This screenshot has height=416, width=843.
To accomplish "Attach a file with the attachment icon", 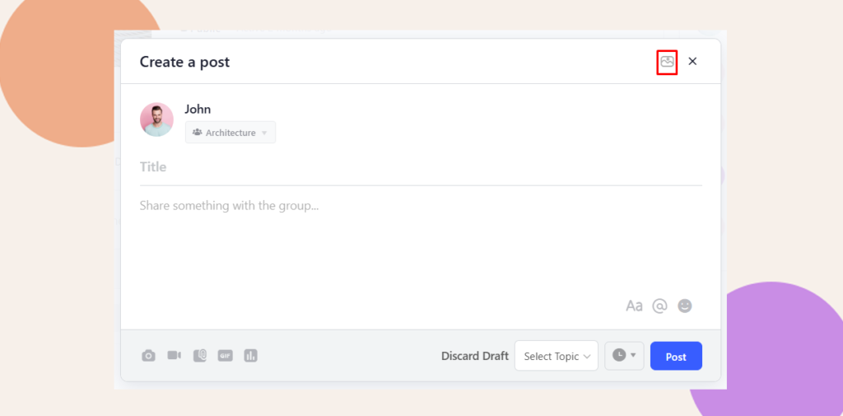I will [199, 356].
